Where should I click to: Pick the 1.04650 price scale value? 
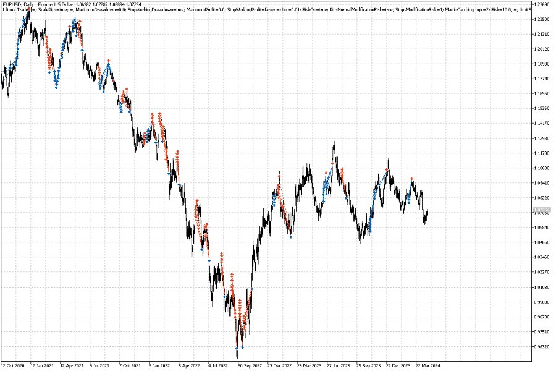542,242
